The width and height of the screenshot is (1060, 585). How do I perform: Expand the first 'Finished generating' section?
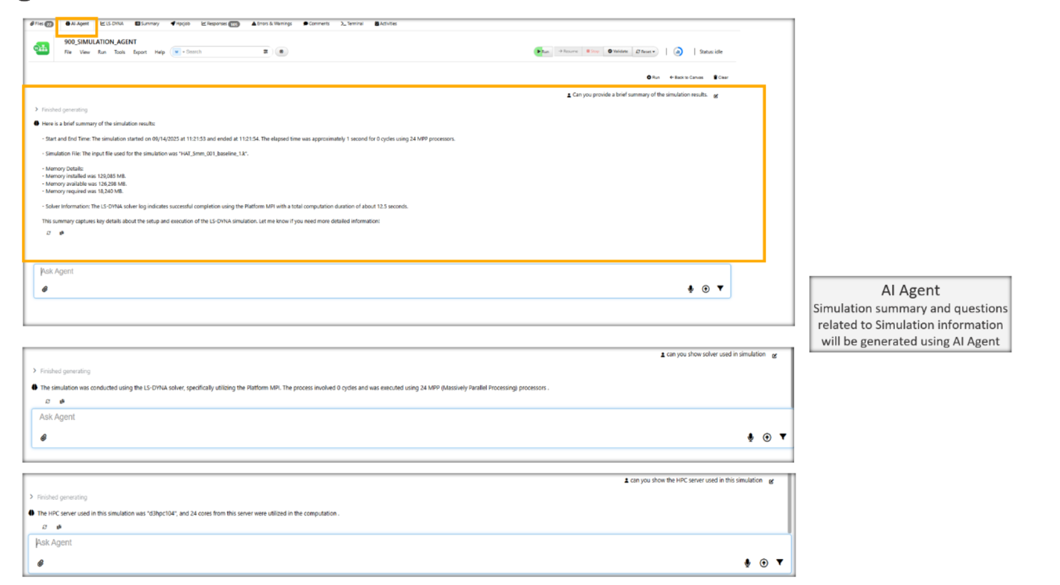37,110
